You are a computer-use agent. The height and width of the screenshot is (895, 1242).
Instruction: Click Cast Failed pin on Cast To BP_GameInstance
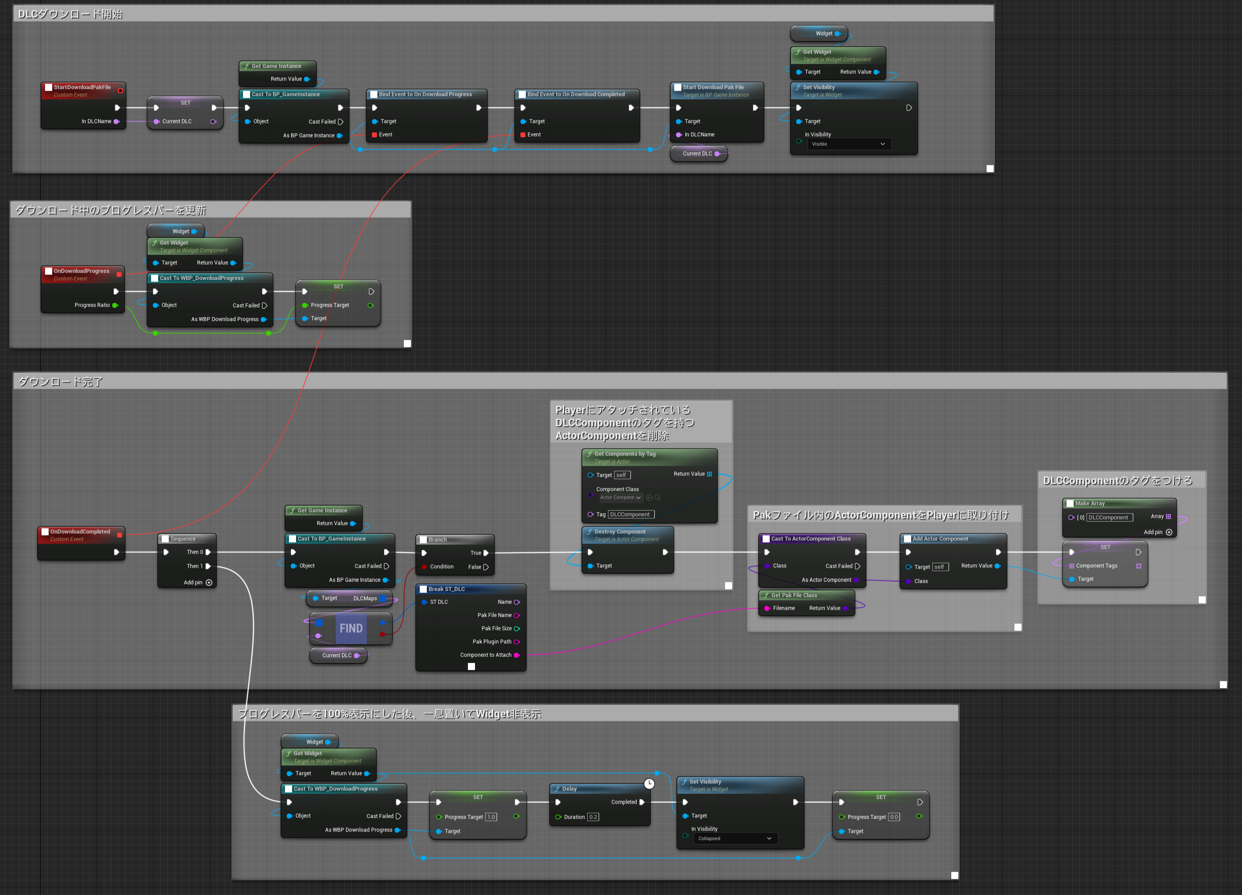click(x=341, y=121)
